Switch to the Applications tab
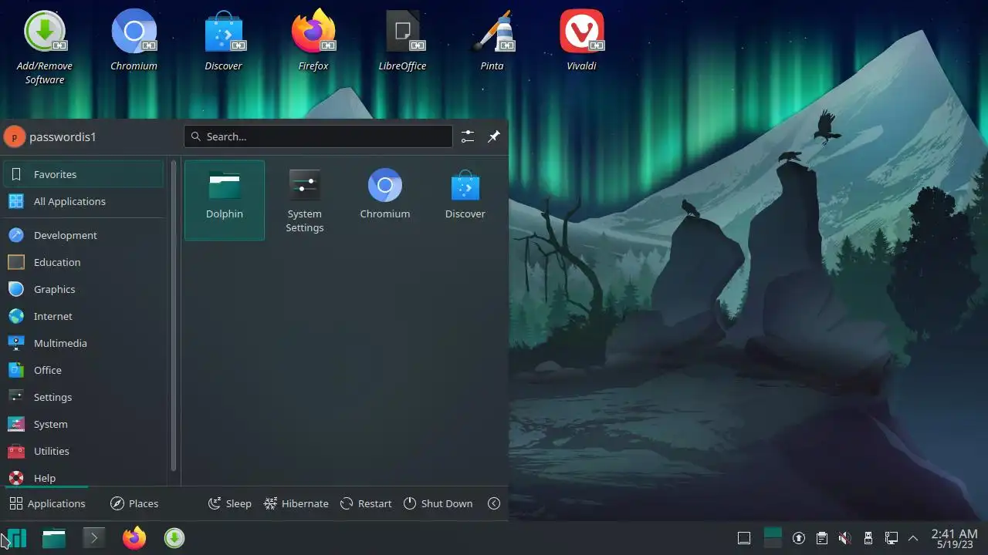This screenshot has width=988, height=555. click(x=47, y=503)
